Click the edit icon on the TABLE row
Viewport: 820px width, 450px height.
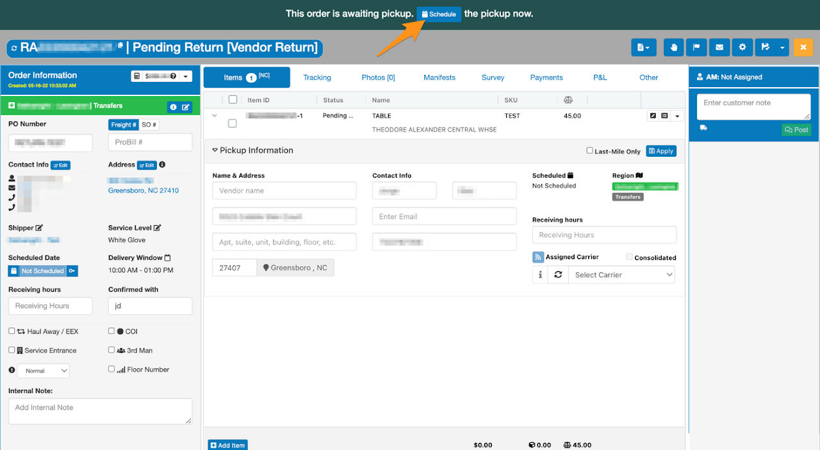pyautogui.click(x=653, y=116)
